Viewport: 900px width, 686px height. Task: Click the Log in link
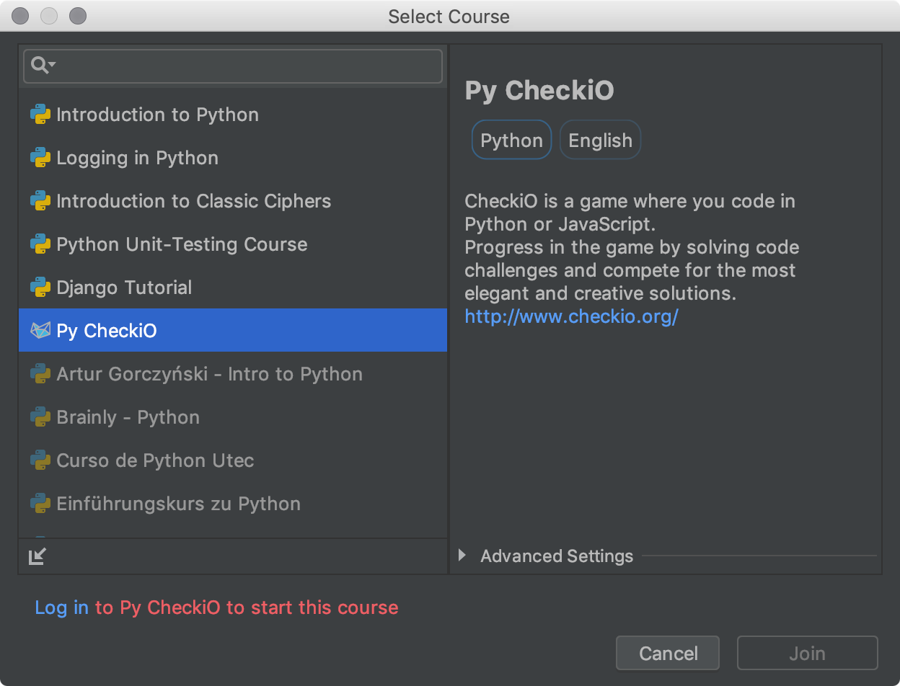(62, 607)
